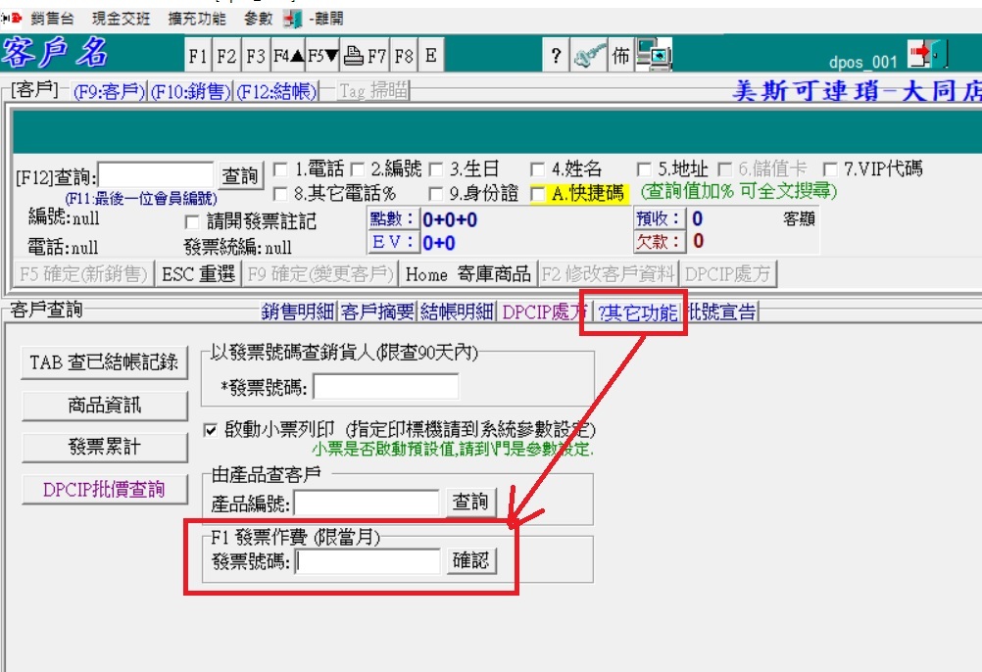The width and height of the screenshot is (982, 672).
Task: Click the keys icon in the toolbar
Action: [589, 56]
